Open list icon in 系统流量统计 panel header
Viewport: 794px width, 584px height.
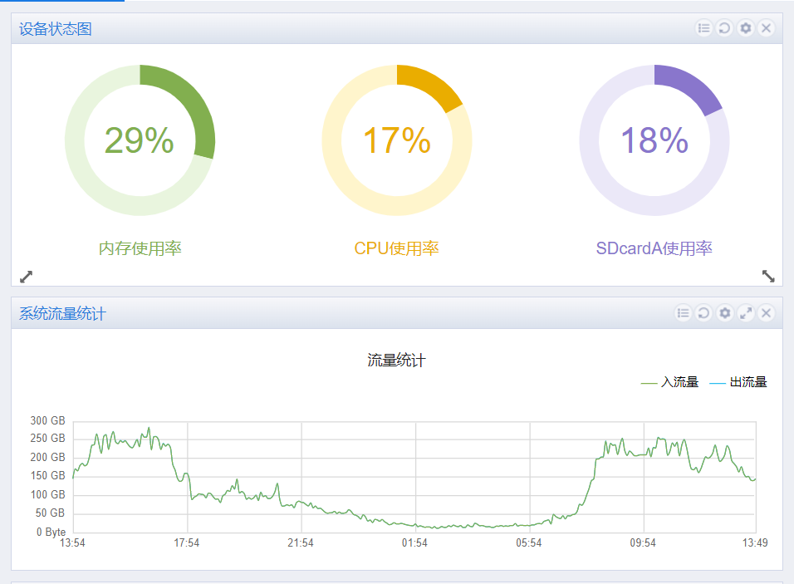(683, 313)
